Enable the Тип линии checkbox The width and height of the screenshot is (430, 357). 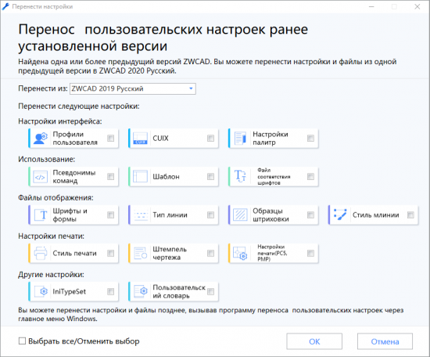(x=210, y=215)
